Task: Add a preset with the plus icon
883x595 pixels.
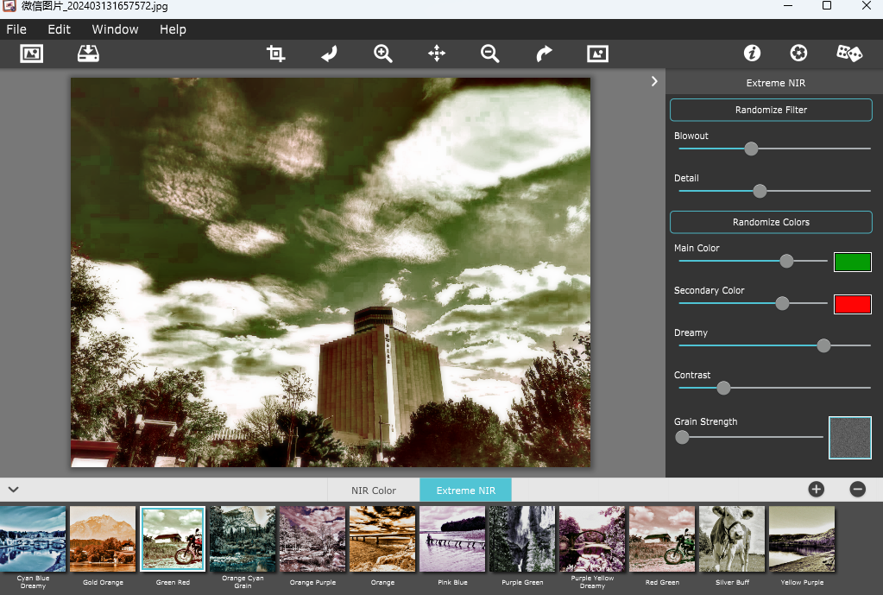Action: 816,489
